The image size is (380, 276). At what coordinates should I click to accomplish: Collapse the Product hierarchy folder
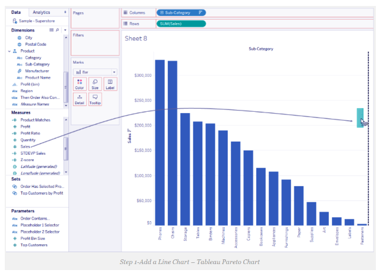9,51
